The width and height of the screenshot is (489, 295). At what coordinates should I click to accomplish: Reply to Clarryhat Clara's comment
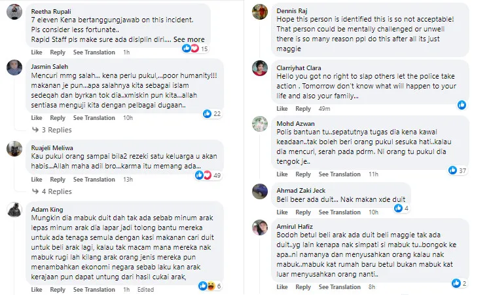click(x=303, y=108)
